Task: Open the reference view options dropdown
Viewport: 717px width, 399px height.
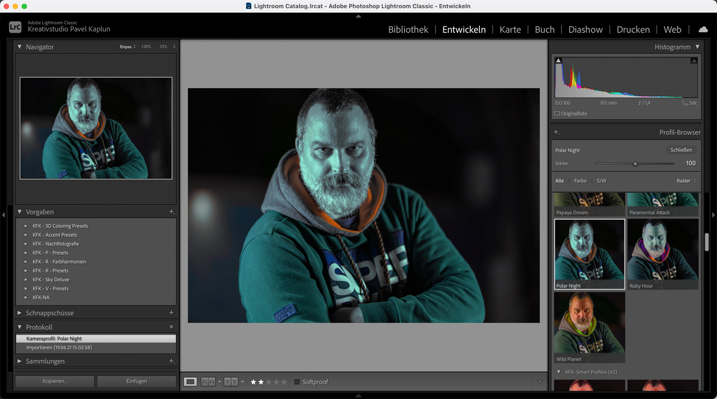Action: [220, 382]
